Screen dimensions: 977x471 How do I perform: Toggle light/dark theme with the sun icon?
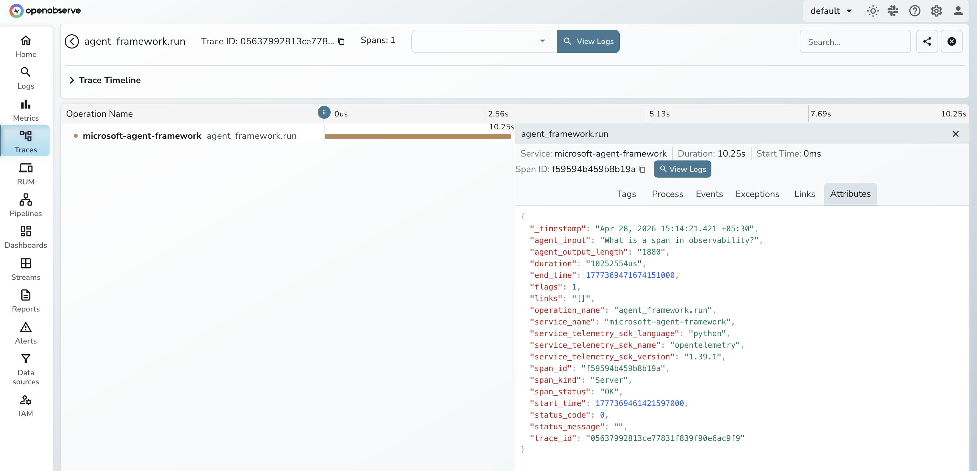click(873, 11)
